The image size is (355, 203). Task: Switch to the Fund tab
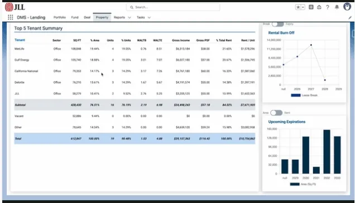(75, 17)
